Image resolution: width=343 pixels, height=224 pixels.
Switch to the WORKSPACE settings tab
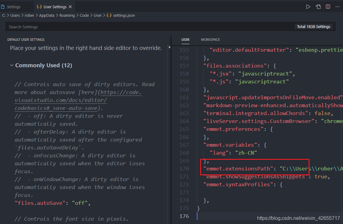[210, 40]
